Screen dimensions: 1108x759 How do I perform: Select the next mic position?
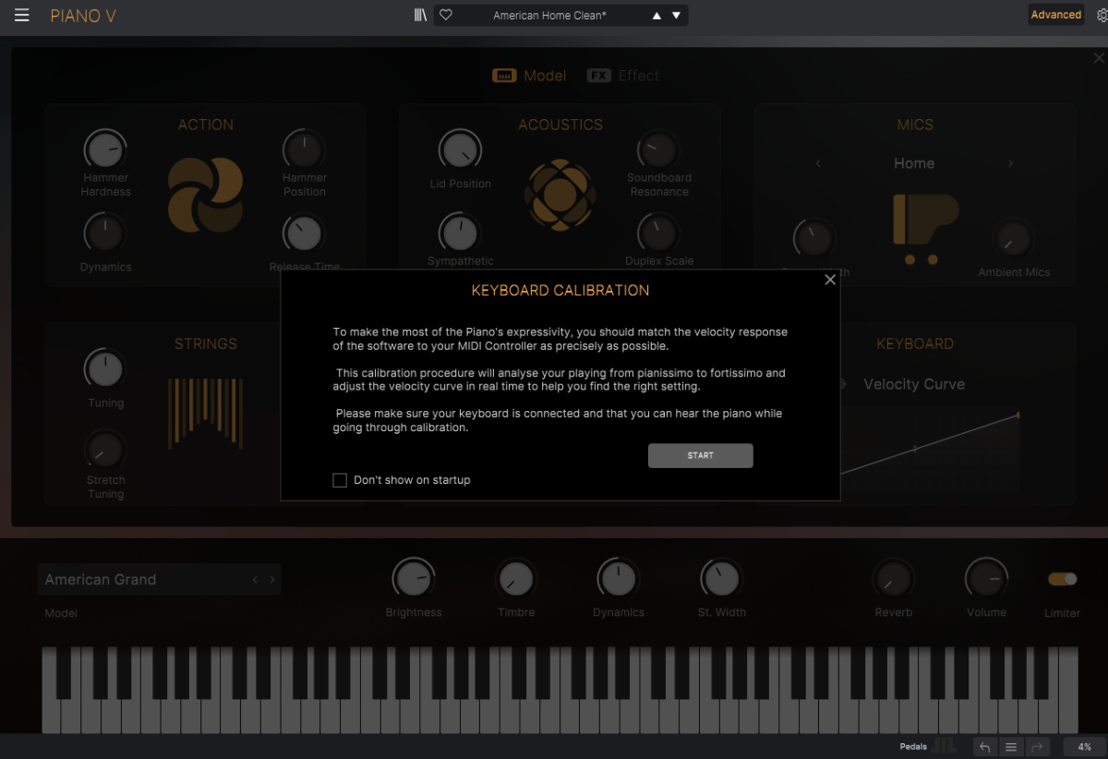click(x=1011, y=163)
